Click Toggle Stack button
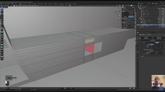The image size is (165, 92). 159,39
